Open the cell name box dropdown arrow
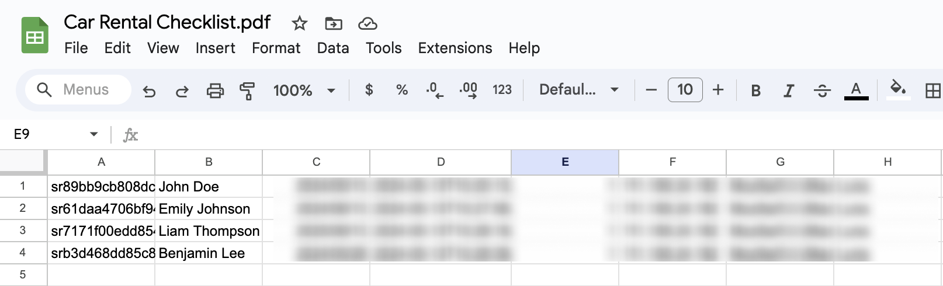943x286 pixels. 93,134
